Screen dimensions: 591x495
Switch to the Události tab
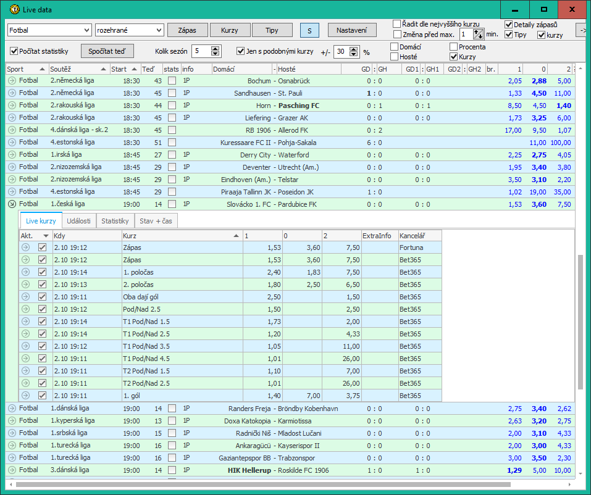[x=79, y=221]
